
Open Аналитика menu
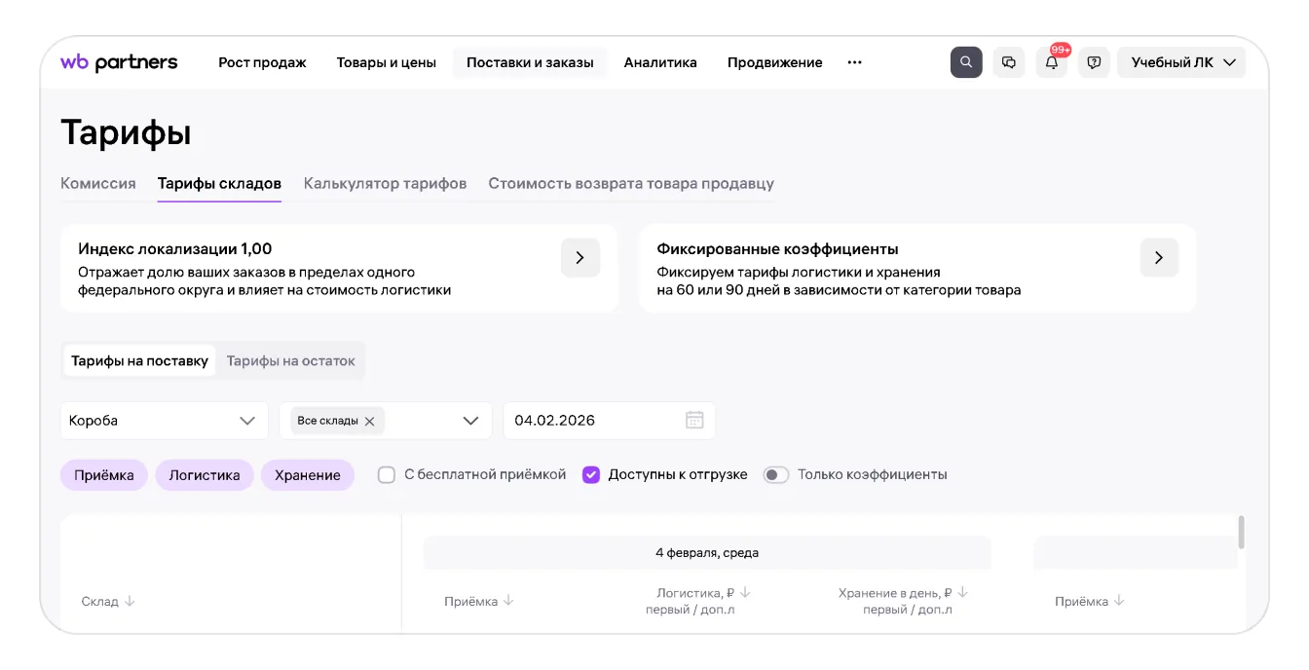pyautogui.click(x=660, y=62)
